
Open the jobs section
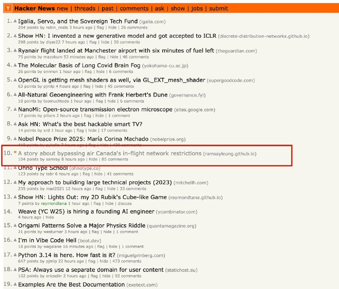click(x=197, y=8)
